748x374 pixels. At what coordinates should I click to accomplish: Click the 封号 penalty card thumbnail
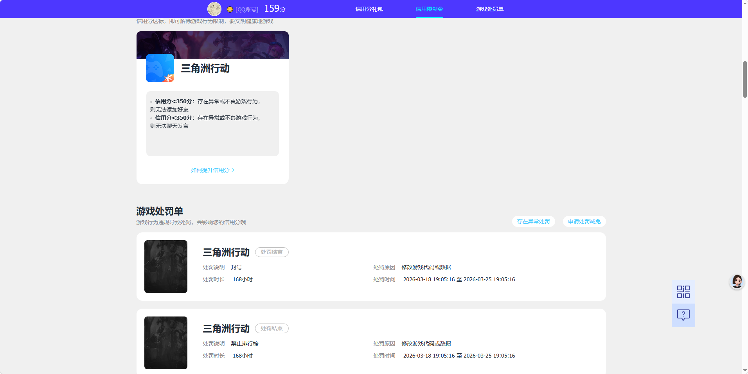click(x=166, y=266)
